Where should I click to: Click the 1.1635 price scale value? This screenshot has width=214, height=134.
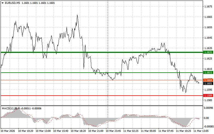(208, 48)
